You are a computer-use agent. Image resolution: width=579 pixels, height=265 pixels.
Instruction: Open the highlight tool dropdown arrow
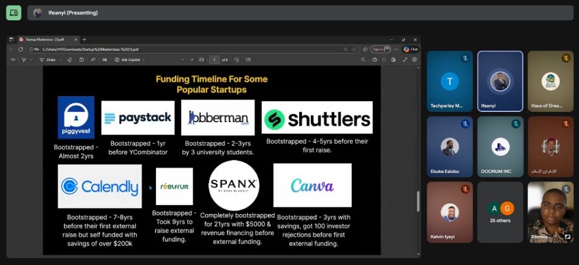pyautogui.click(x=31, y=59)
